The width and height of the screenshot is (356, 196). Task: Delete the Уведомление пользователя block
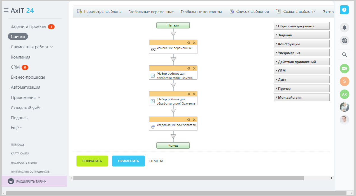pyautogui.click(x=194, y=120)
